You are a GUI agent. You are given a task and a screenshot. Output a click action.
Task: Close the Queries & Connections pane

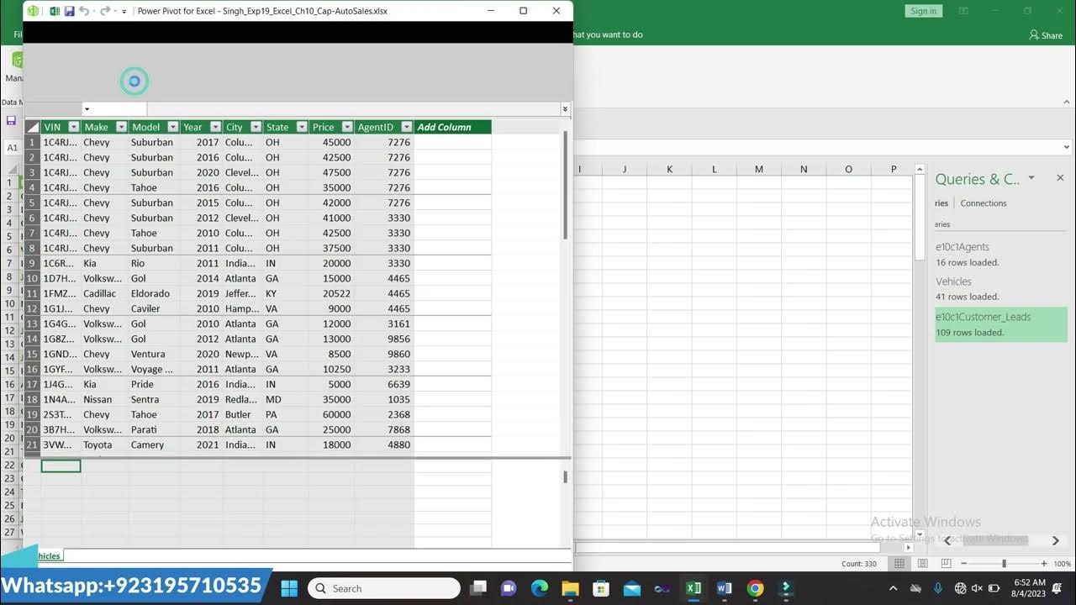[x=1060, y=178]
